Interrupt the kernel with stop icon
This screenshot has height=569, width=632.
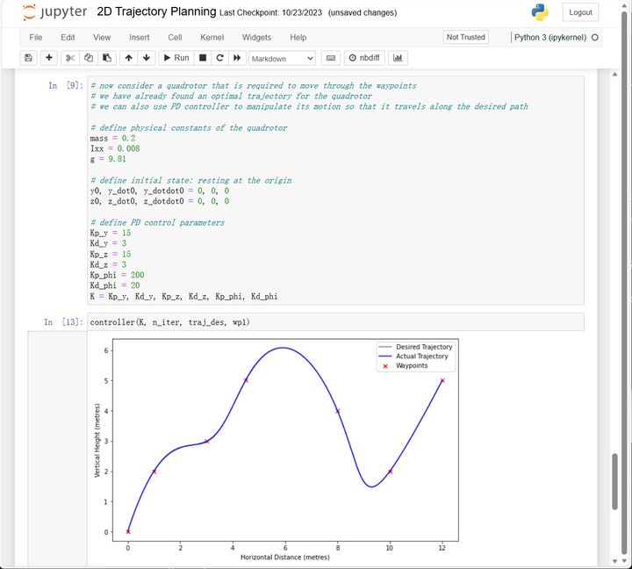pos(203,58)
